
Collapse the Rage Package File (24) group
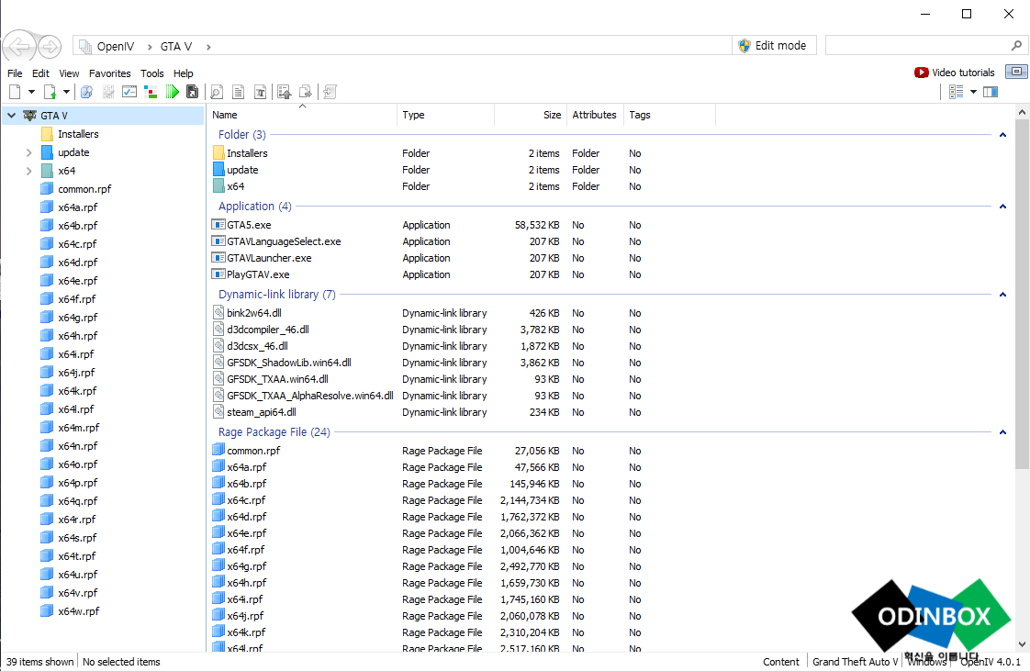[x=1002, y=432]
